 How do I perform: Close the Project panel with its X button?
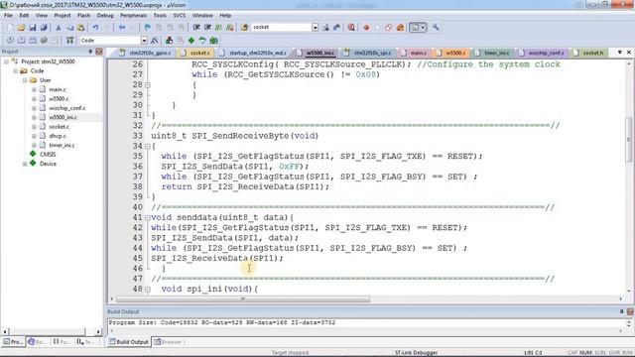click(99, 52)
